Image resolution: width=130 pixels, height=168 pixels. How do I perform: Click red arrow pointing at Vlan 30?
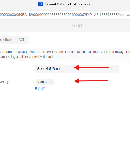(91, 81)
